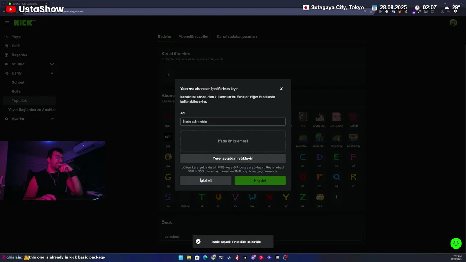Click the plus after the 'yes' emote
This screenshot has height=262, width=466.
pyautogui.click(x=336, y=197)
